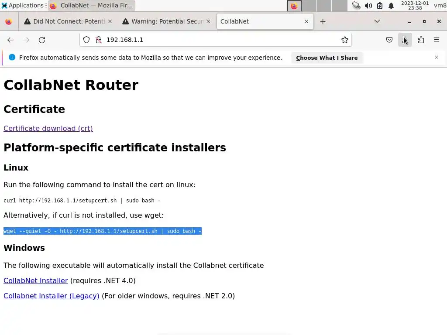Switch to Warning: Potential Security tab

[x=168, y=21]
